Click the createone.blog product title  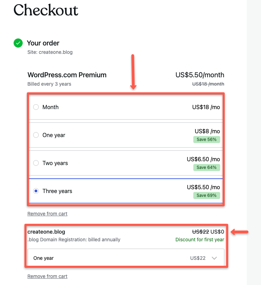(46, 231)
